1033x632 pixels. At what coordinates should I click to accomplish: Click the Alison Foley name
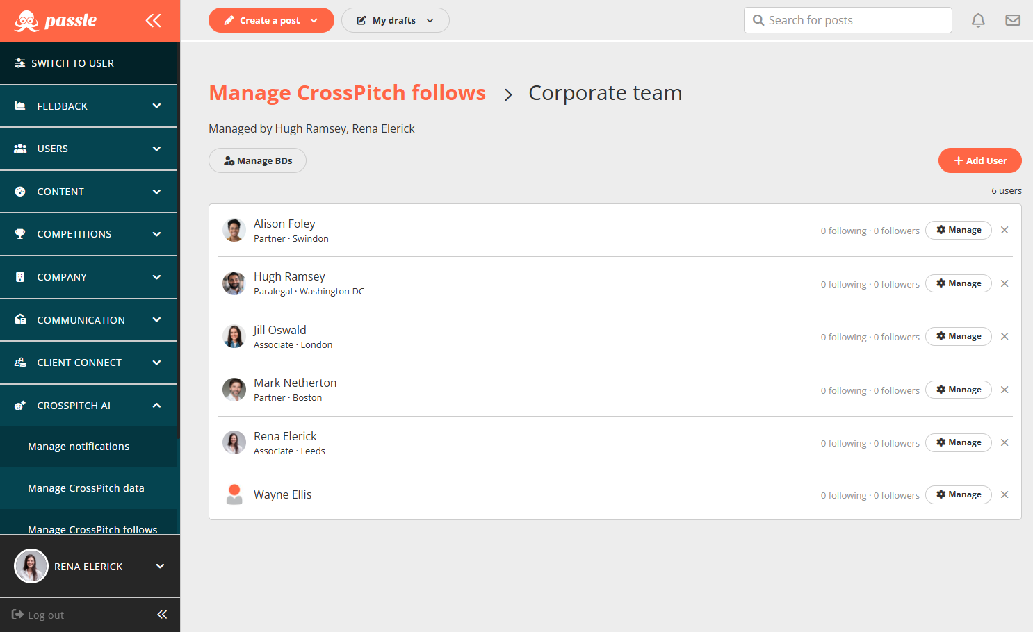pyautogui.click(x=284, y=224)
